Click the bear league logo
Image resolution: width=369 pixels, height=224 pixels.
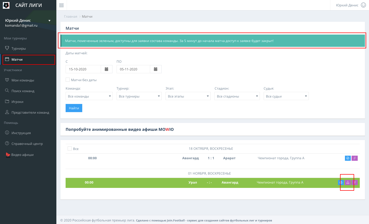coord(6,5)
